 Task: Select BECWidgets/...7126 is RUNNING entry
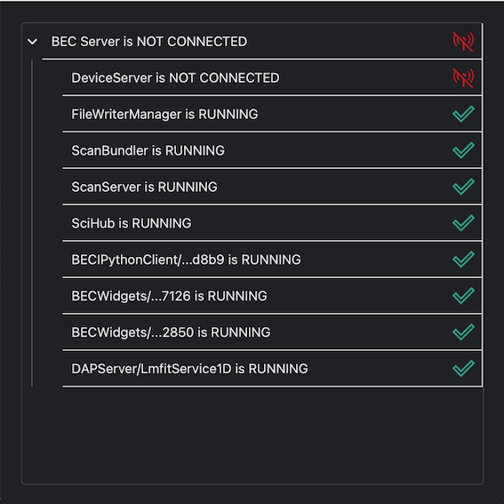[x=272, y=296]
